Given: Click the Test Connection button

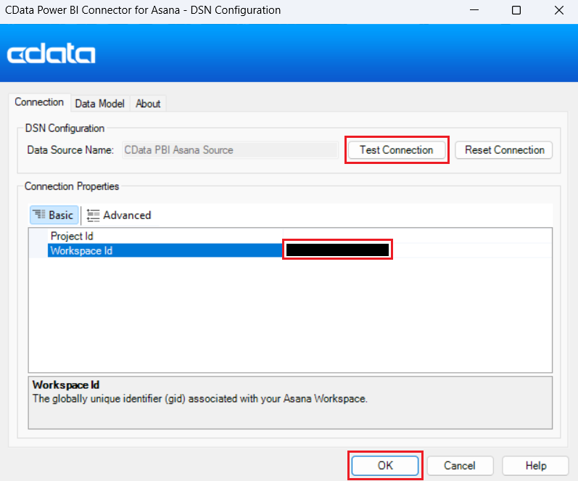Looking at the screenshot, I should (396, 150).
